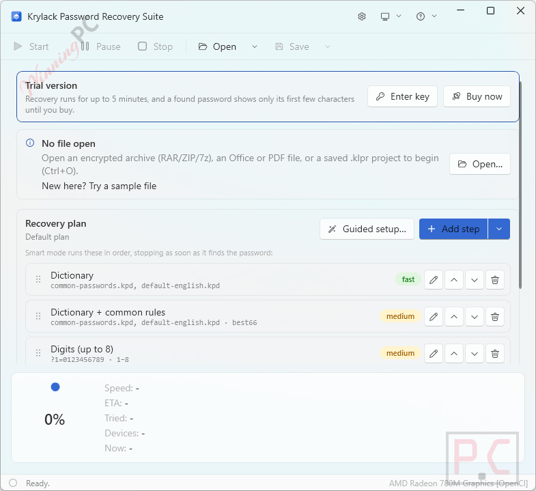Launch Guided setup...
This screenshot has width=536, height=491.
coord(367,229)
